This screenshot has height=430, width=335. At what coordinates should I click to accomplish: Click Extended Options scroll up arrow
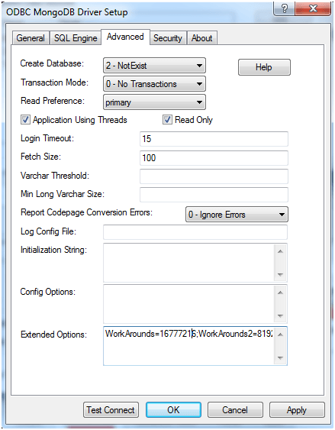(x=280, y=335)
